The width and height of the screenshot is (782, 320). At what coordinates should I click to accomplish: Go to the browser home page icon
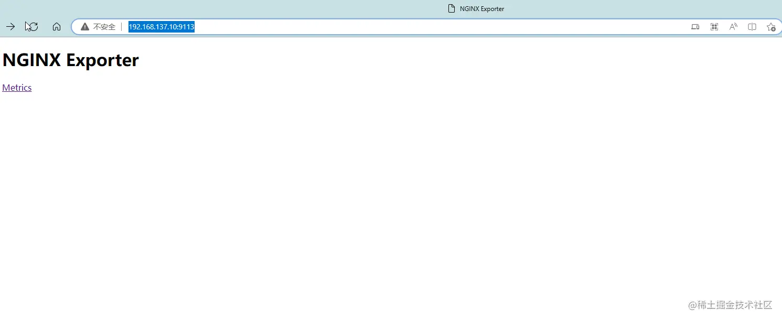(57, 27)
